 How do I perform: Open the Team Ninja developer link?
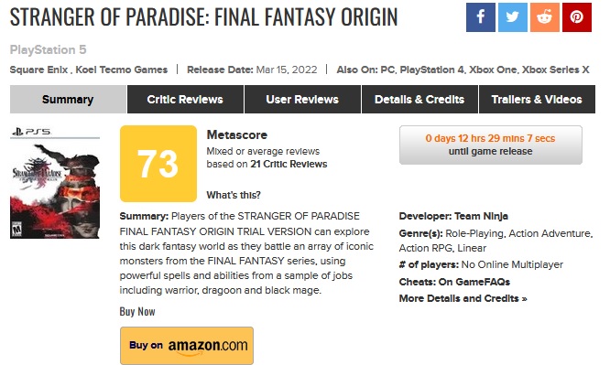(481, 216)
